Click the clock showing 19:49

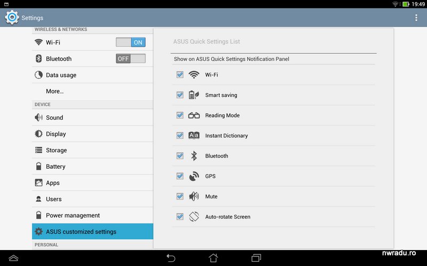(418, 4)
